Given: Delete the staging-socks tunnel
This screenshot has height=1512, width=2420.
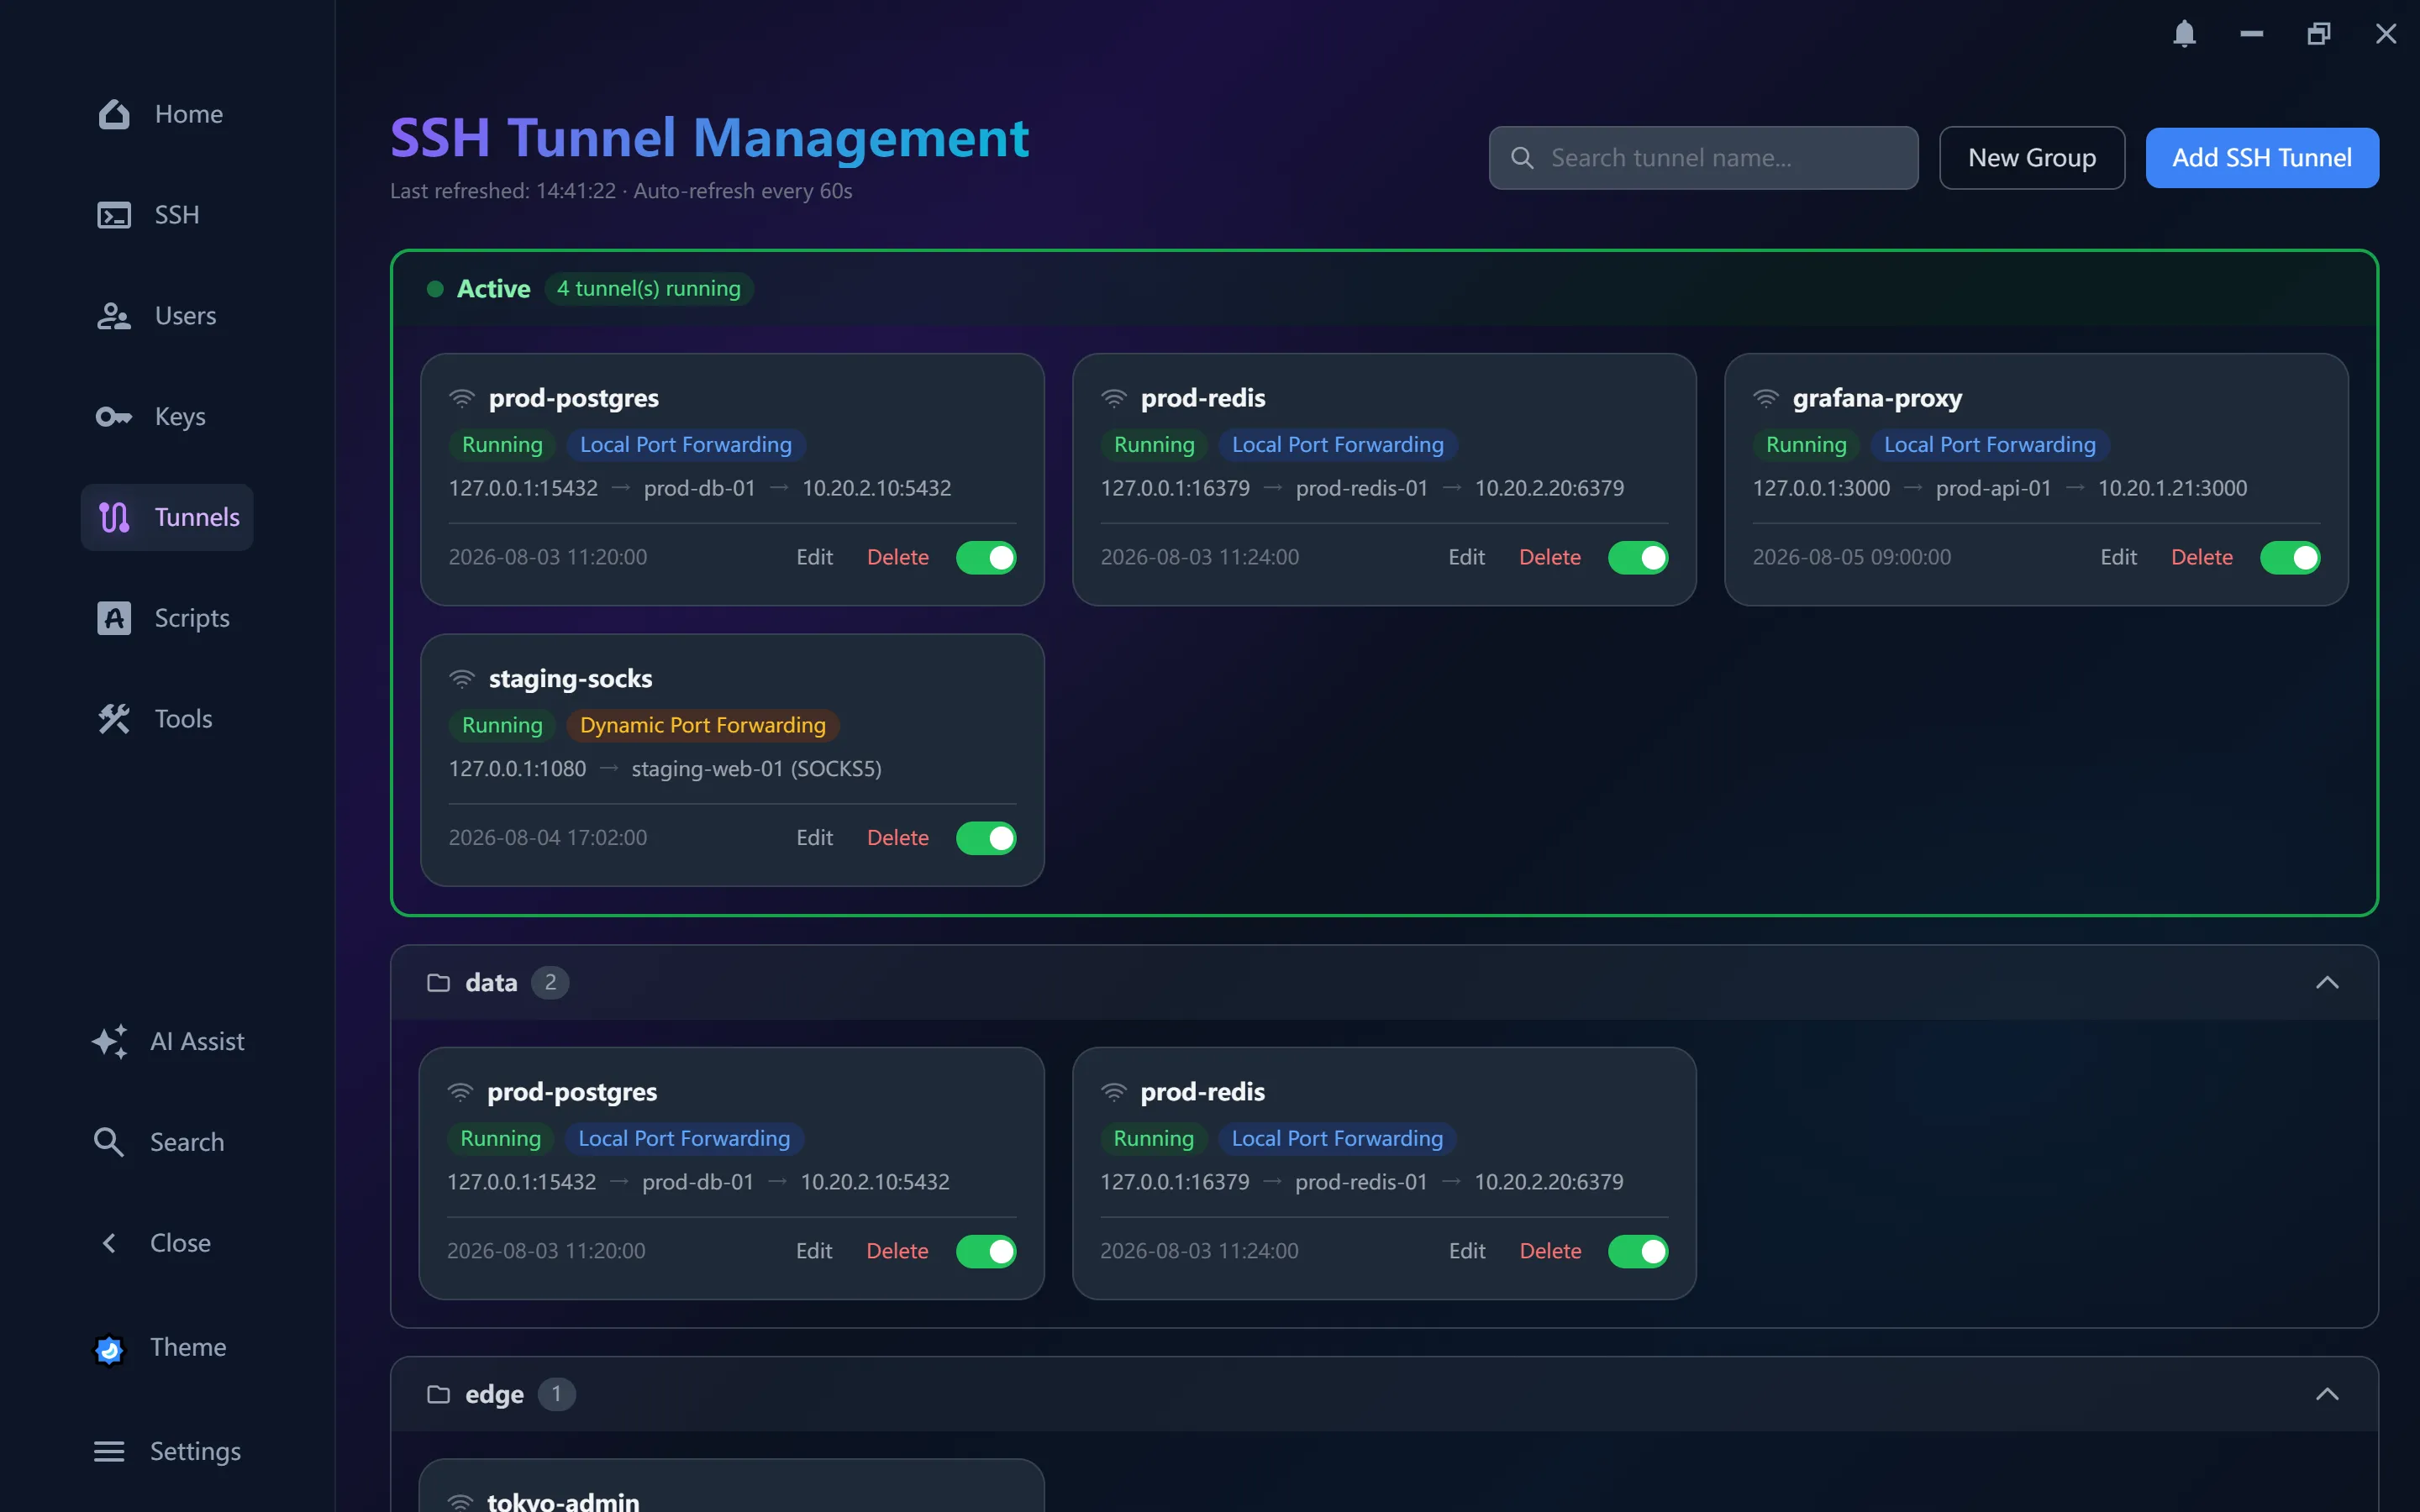Looking at the screenshot, I should pos(898,838).
